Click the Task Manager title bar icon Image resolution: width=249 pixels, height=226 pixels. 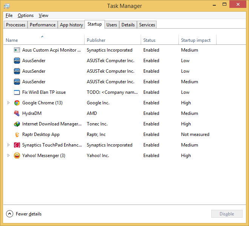click(7, 6)
